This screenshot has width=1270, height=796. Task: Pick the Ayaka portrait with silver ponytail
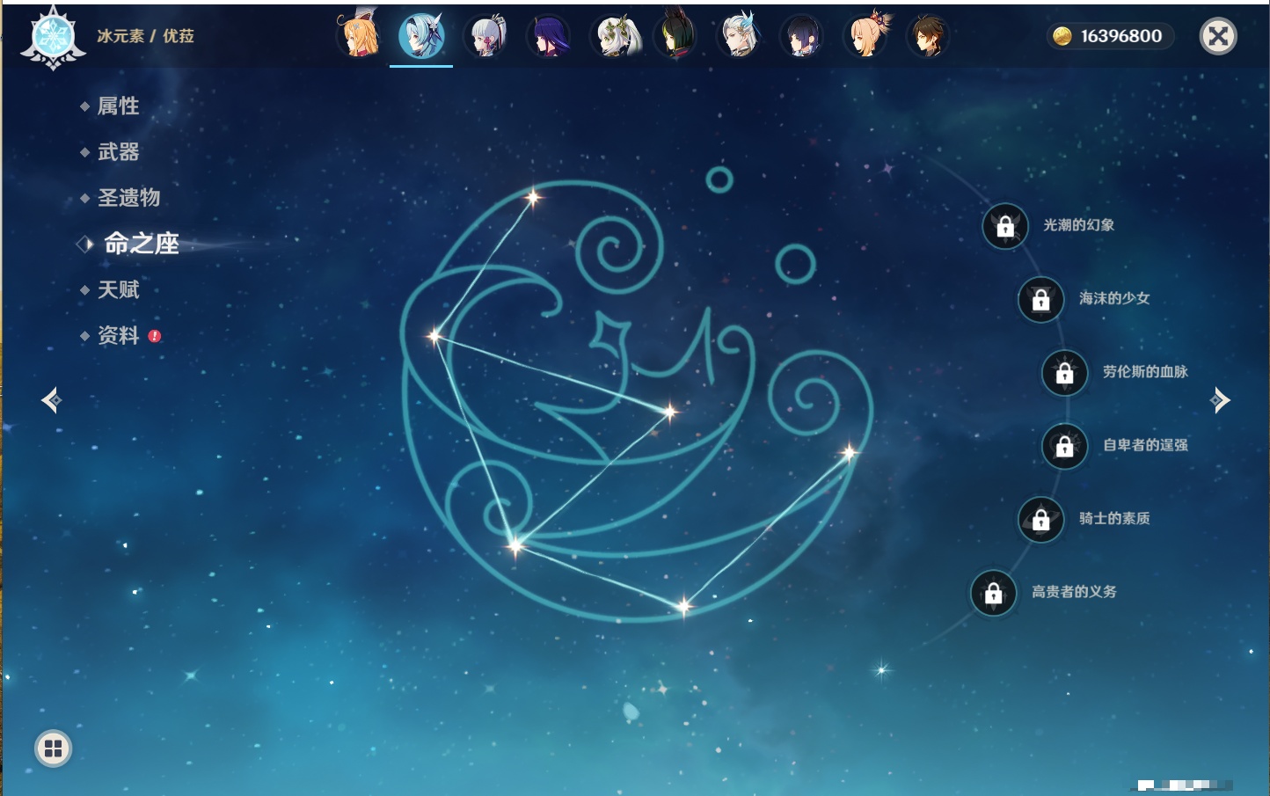[x=486, y=37]
